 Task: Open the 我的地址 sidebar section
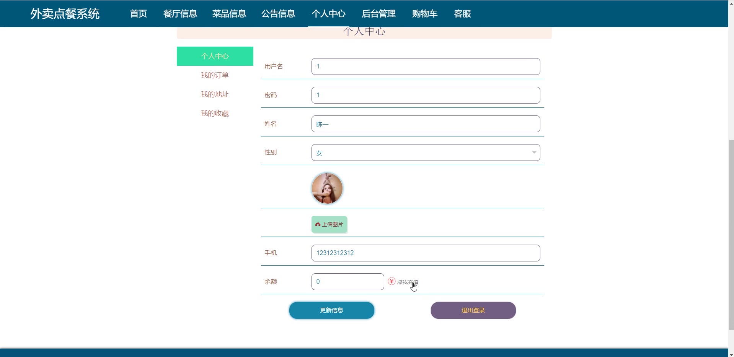(x=215, y=94)
